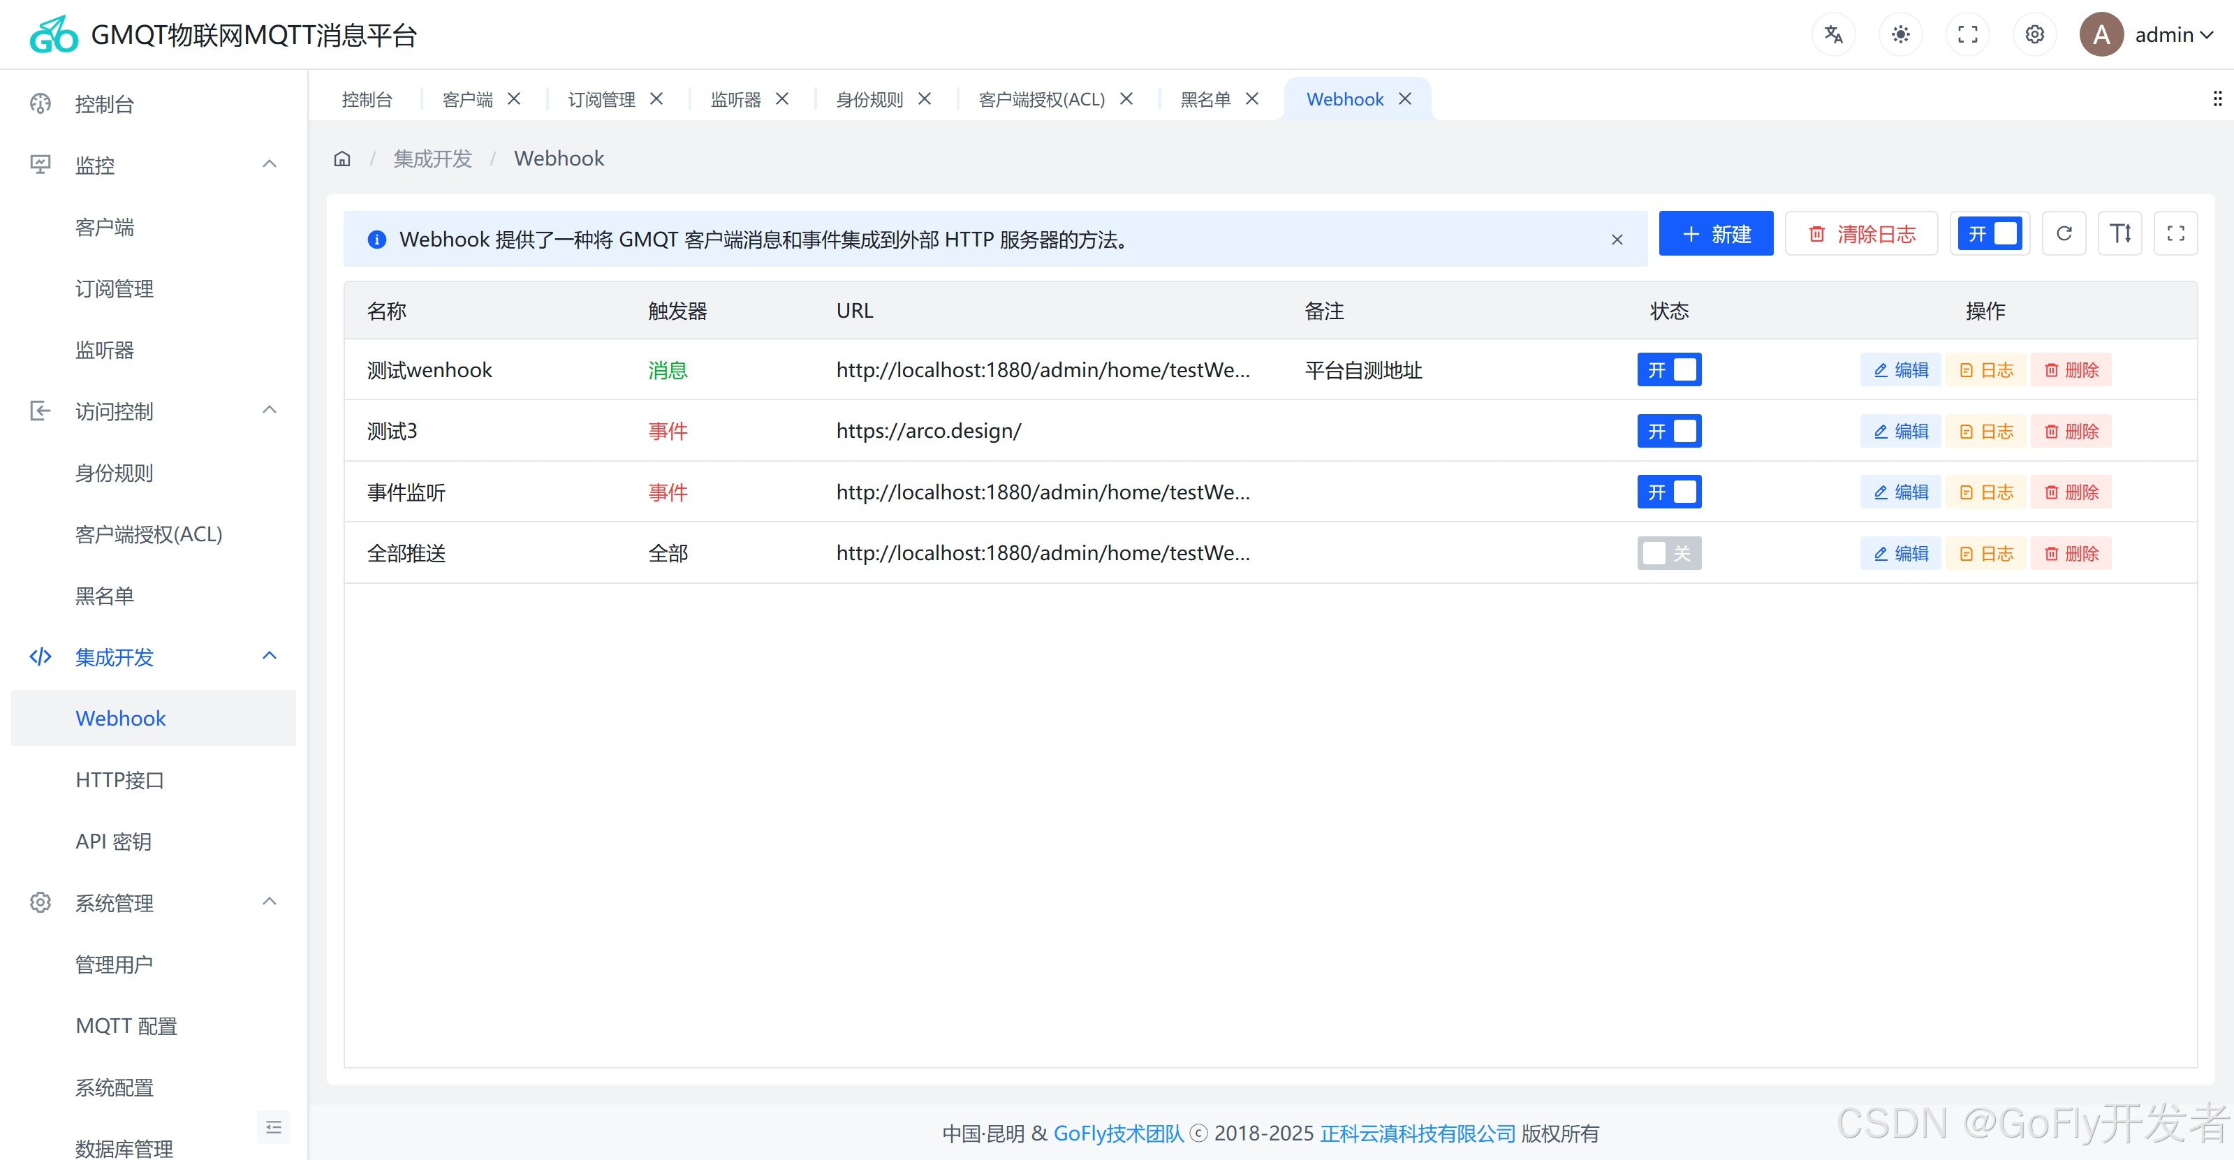Click the header fullscreen icon

(x=1967, y=35)
